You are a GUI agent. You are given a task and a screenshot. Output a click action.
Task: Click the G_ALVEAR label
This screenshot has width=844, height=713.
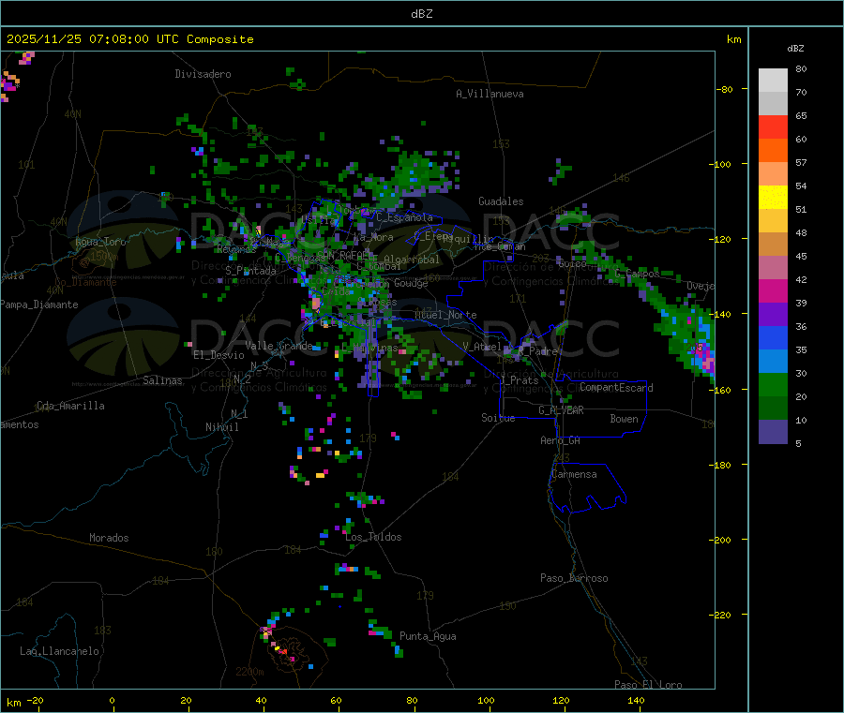[561, 410]
